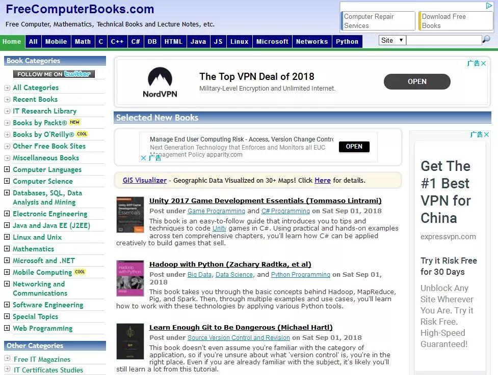Image resolution: width=498 pixels, height=375 pixels.
Task: Click into the site search text field
Action: point(444,40)
